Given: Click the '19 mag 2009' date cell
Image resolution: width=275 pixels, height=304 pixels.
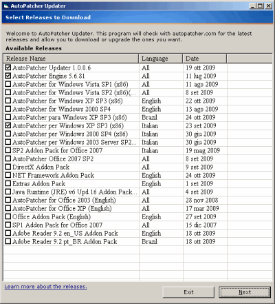Looking at the screenshot, I should [203, 150].
